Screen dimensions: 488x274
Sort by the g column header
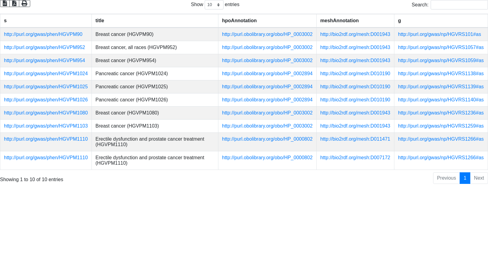tap(399, 21)
